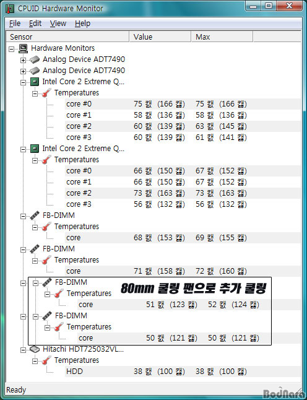Image resolution: width=307 pixels, height=400 pixels.
Task: Click the Hardware Monitors computer icon
Action: pos(23,48)
